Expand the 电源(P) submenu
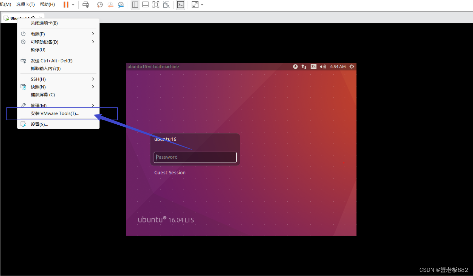The height and width of the screenshot is (276, 473). [x=58, y=34]
